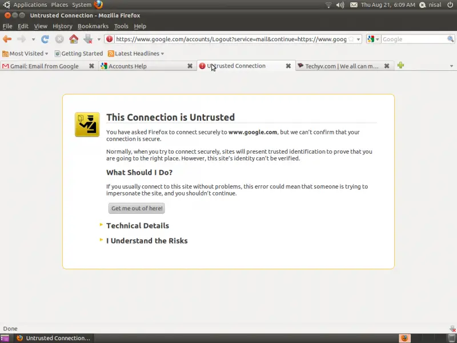The height and width of the screenshot is (343, 457).
Task: Click the forward arrow in navigation toolbar
Action: click(x=21, y=39)
